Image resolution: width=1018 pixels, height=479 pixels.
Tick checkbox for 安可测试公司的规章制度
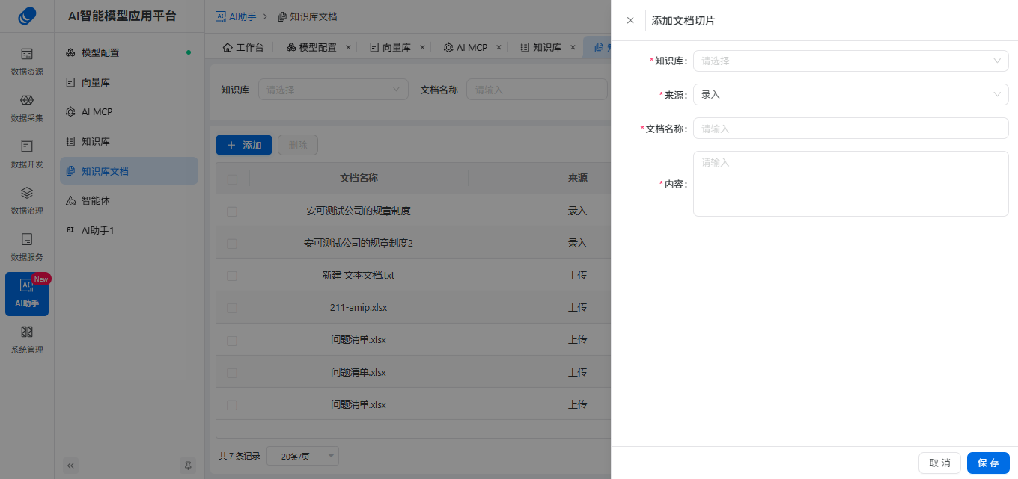click(232, 211)
